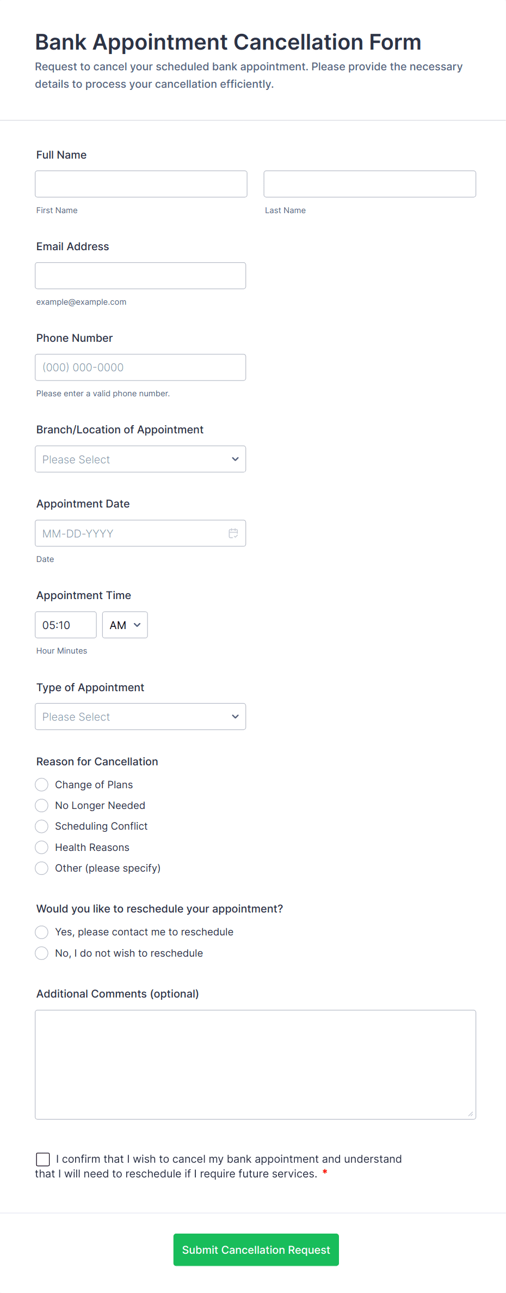Click into the Last Name field

coord(369,184)
